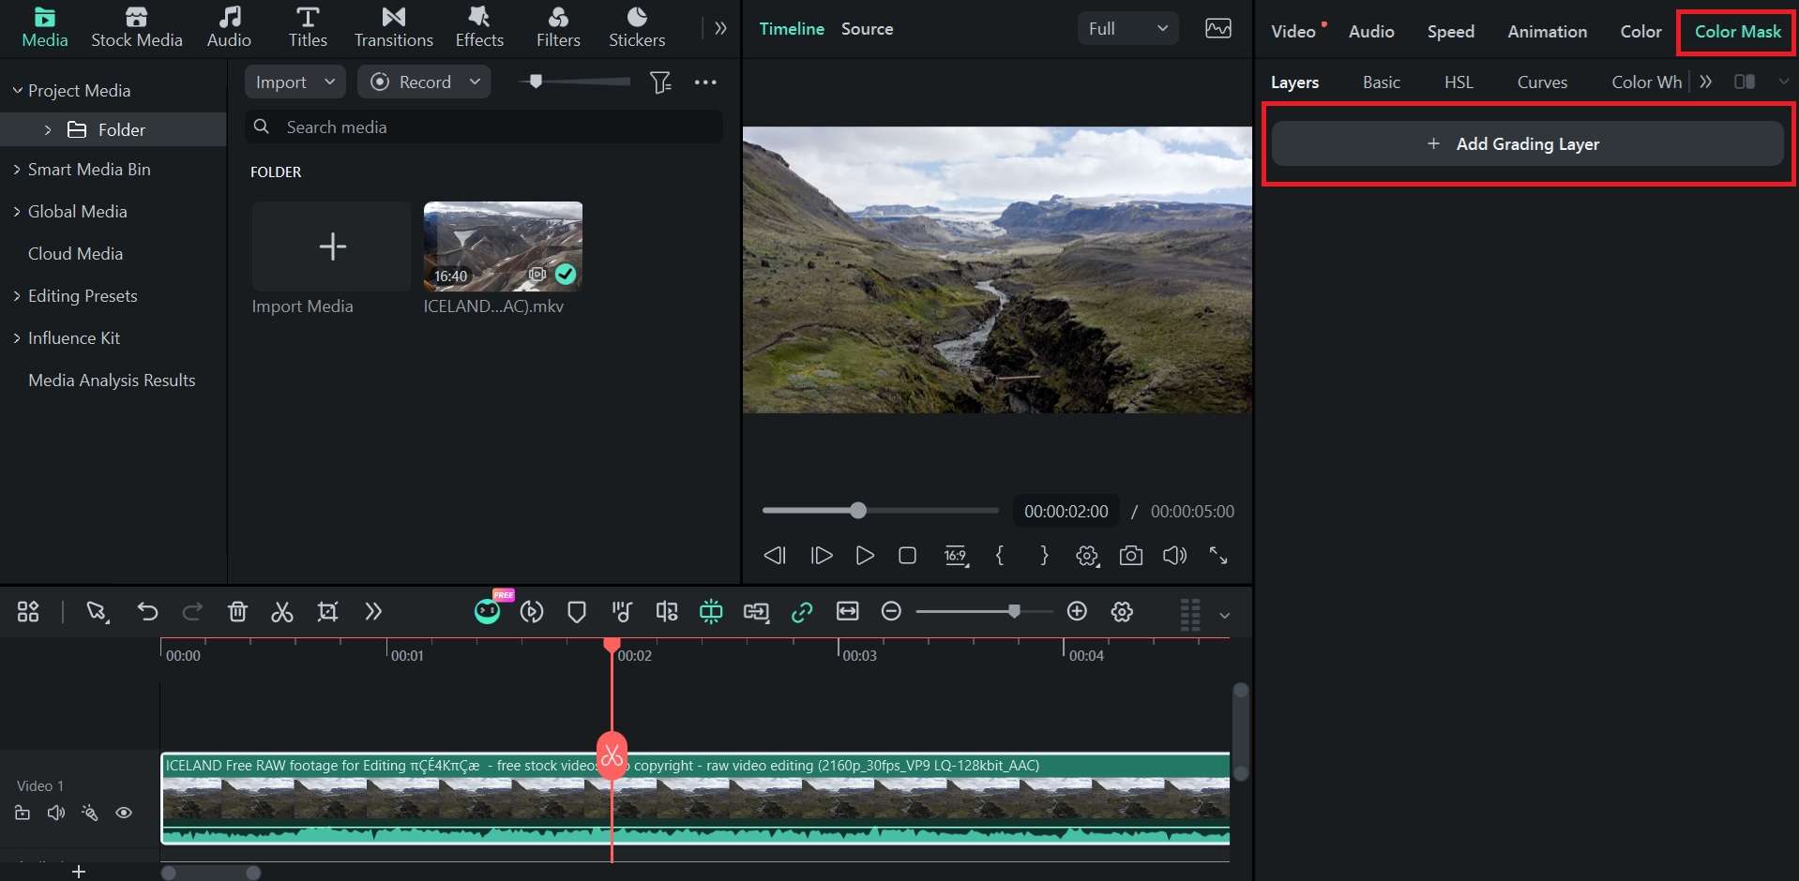Open the Curves sub-tab
This screenshot has height=881, width=1799.
pos(1542,82)
